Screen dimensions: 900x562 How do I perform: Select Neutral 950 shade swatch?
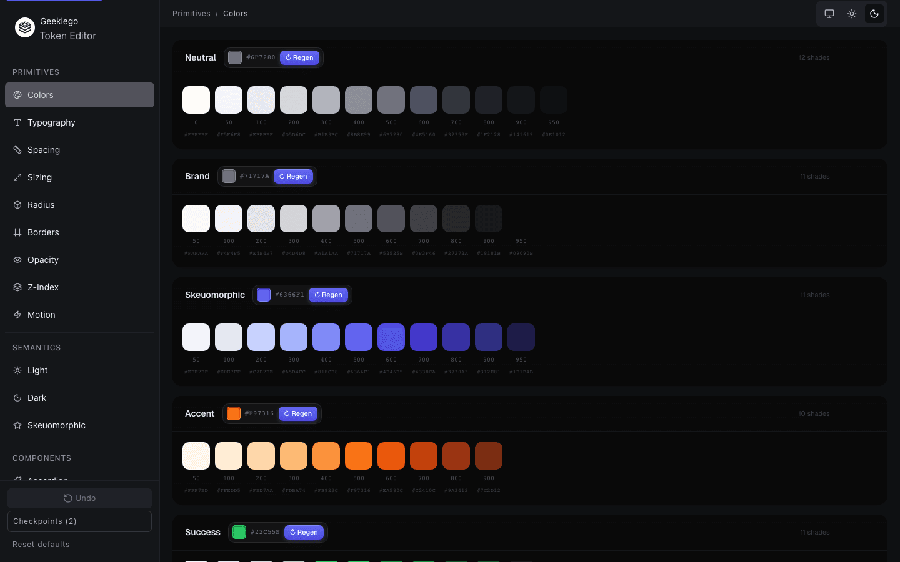[x=554, y=100]
